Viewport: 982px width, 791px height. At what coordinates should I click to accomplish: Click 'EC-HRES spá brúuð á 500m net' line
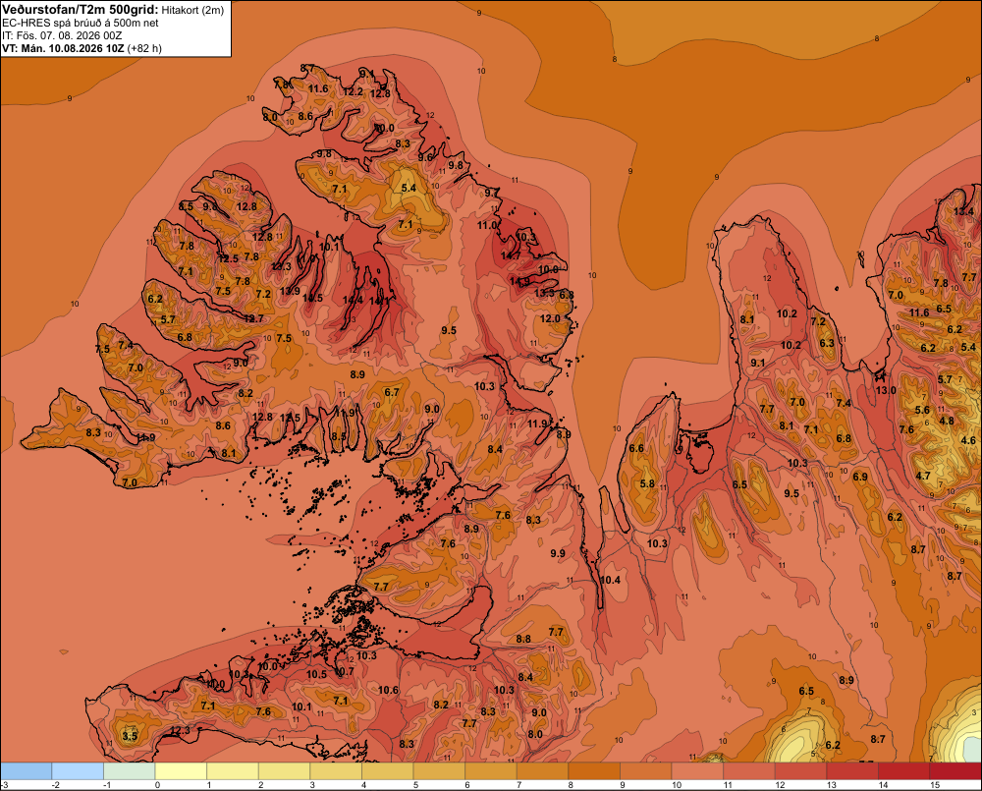(81, 23)
